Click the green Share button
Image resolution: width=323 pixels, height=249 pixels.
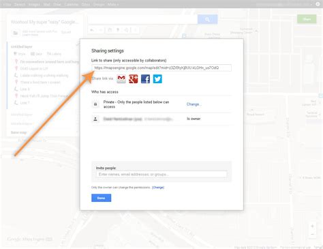point(307,19)
